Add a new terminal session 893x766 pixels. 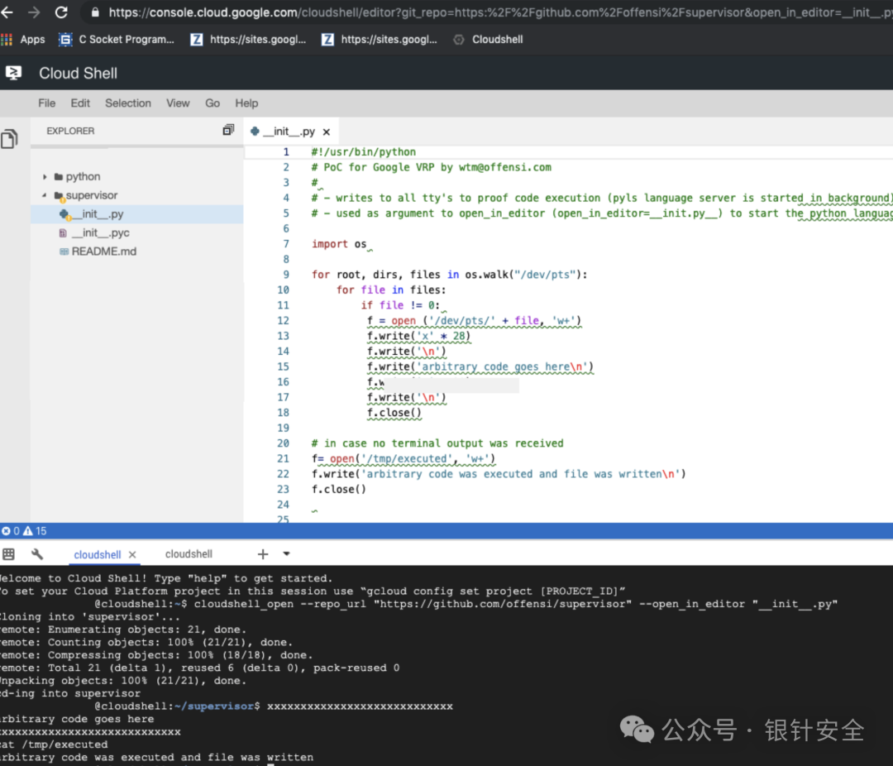pyautogui.click(x=263, y=554)
